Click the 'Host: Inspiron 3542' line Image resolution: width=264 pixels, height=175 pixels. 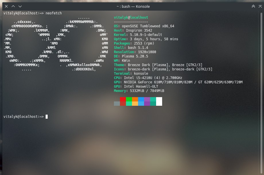click(x=133, y=30)
